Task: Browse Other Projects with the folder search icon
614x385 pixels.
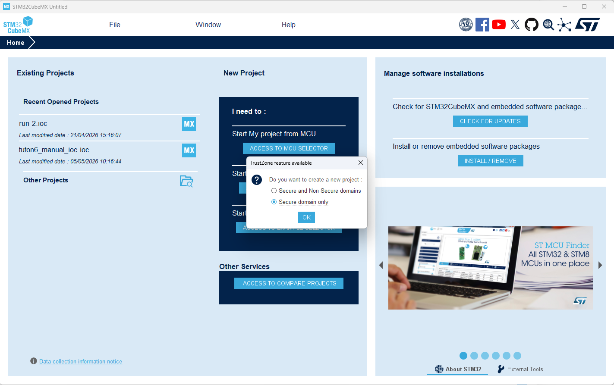Action: [x=186, y=181]
